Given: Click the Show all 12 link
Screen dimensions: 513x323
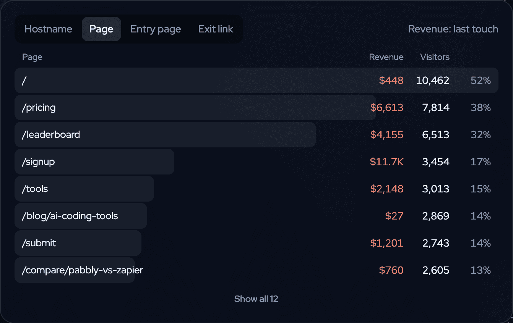Looking at the screenshot, I should point(256,299).
